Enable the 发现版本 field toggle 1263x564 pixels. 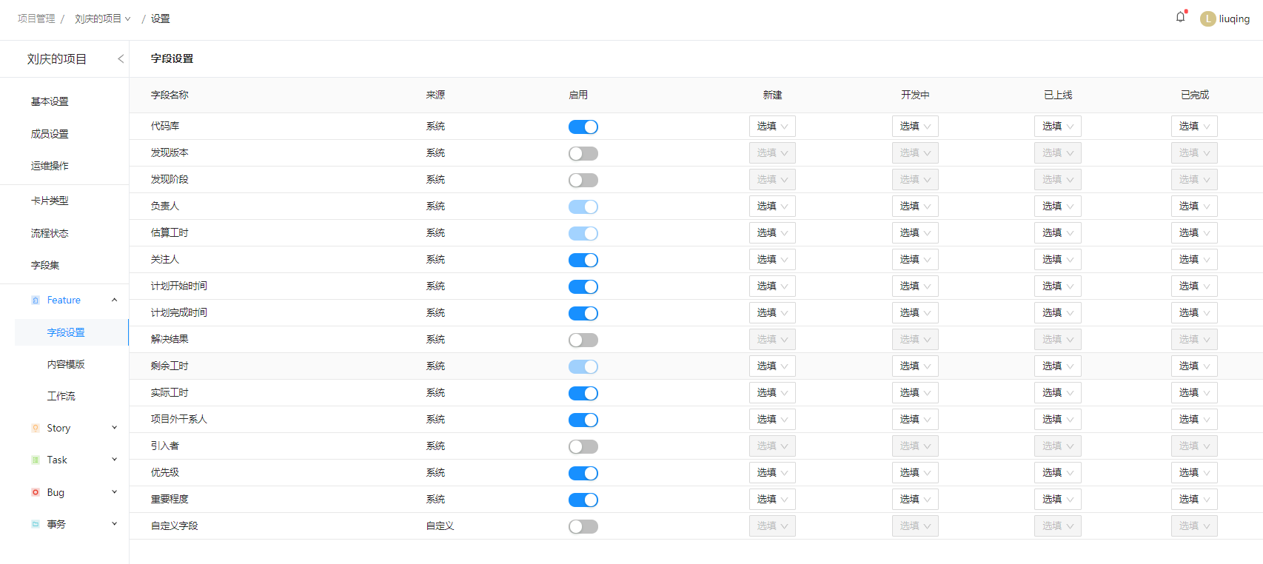(x=583, y=153)
